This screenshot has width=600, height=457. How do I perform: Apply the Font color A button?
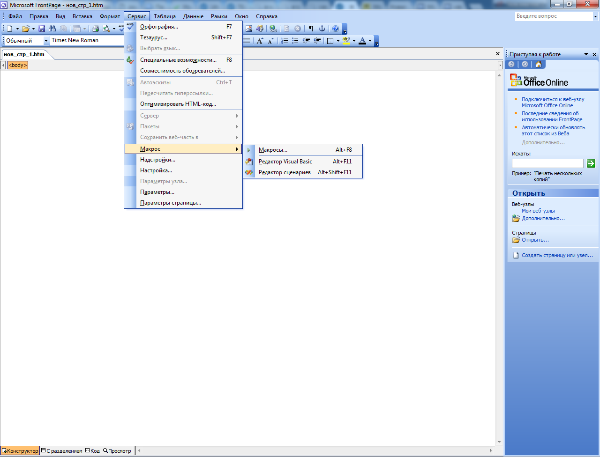click(x=362, y=41)
